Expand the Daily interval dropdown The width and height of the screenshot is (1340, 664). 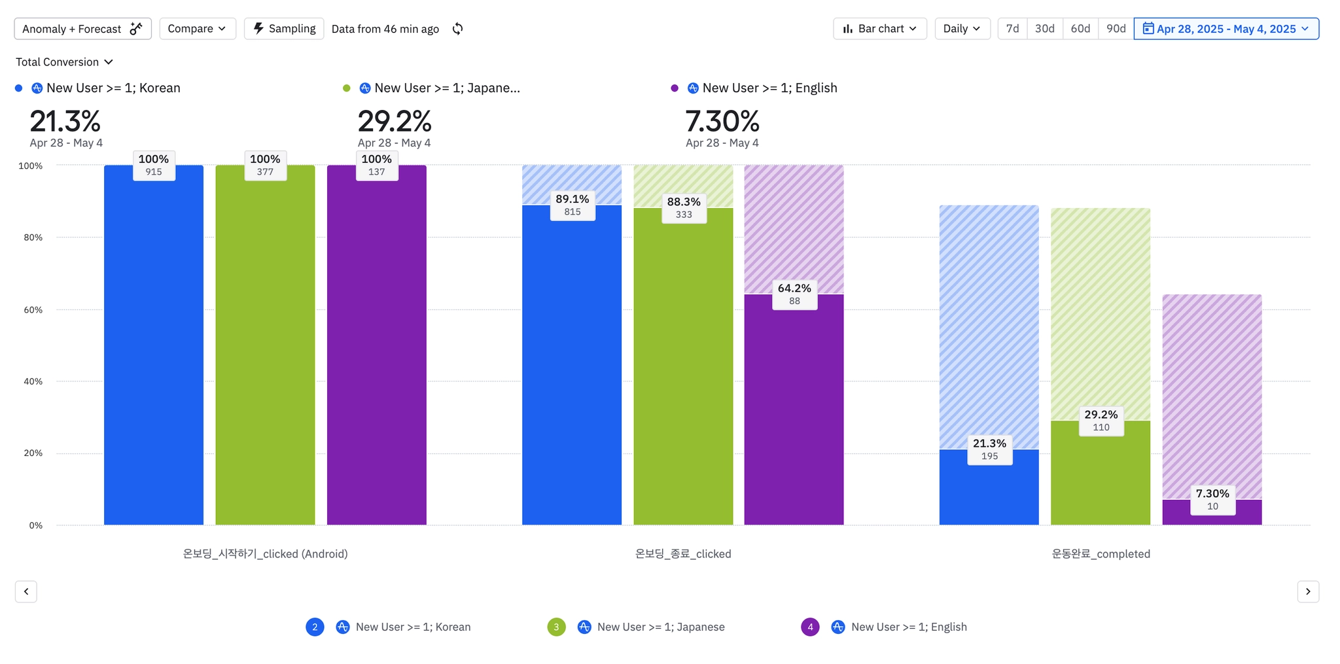pos(962,29)
